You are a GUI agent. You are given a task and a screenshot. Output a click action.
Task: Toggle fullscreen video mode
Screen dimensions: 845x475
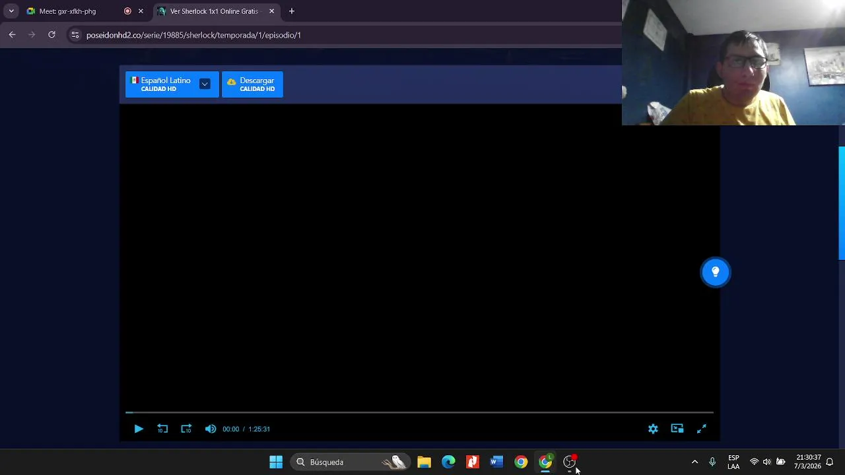point(702,429)
